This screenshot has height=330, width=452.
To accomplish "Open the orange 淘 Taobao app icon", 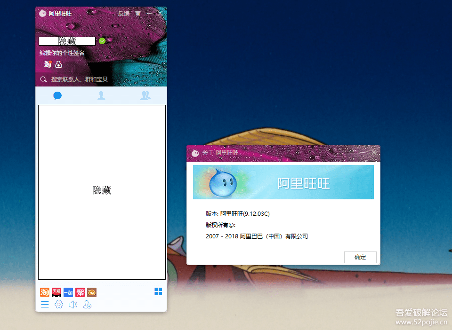I will [44, 292].
